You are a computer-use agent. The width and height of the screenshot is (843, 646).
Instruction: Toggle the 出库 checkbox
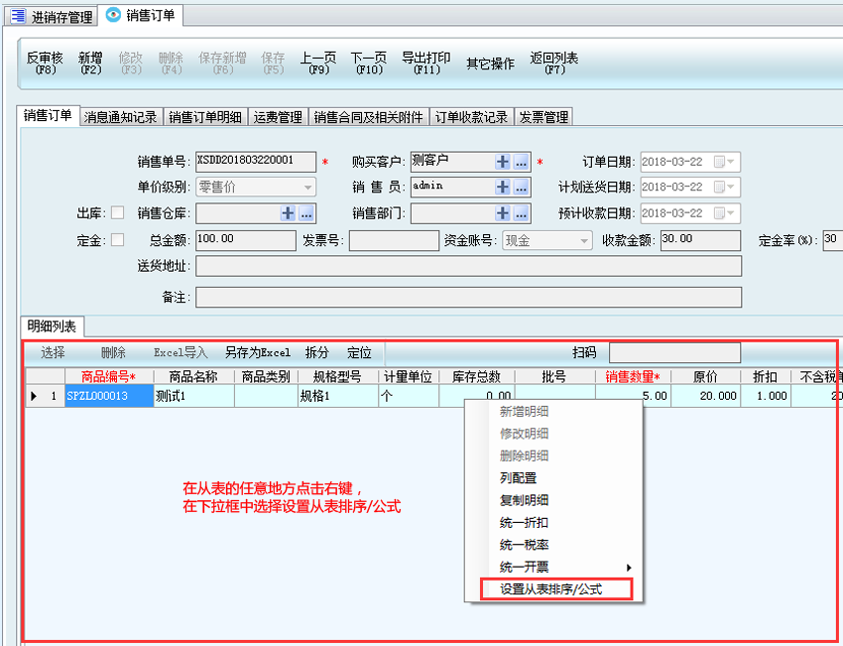click(117, 212)
